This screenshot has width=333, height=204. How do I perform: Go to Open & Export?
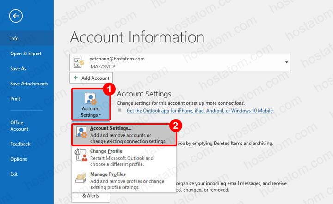[26, 54]
